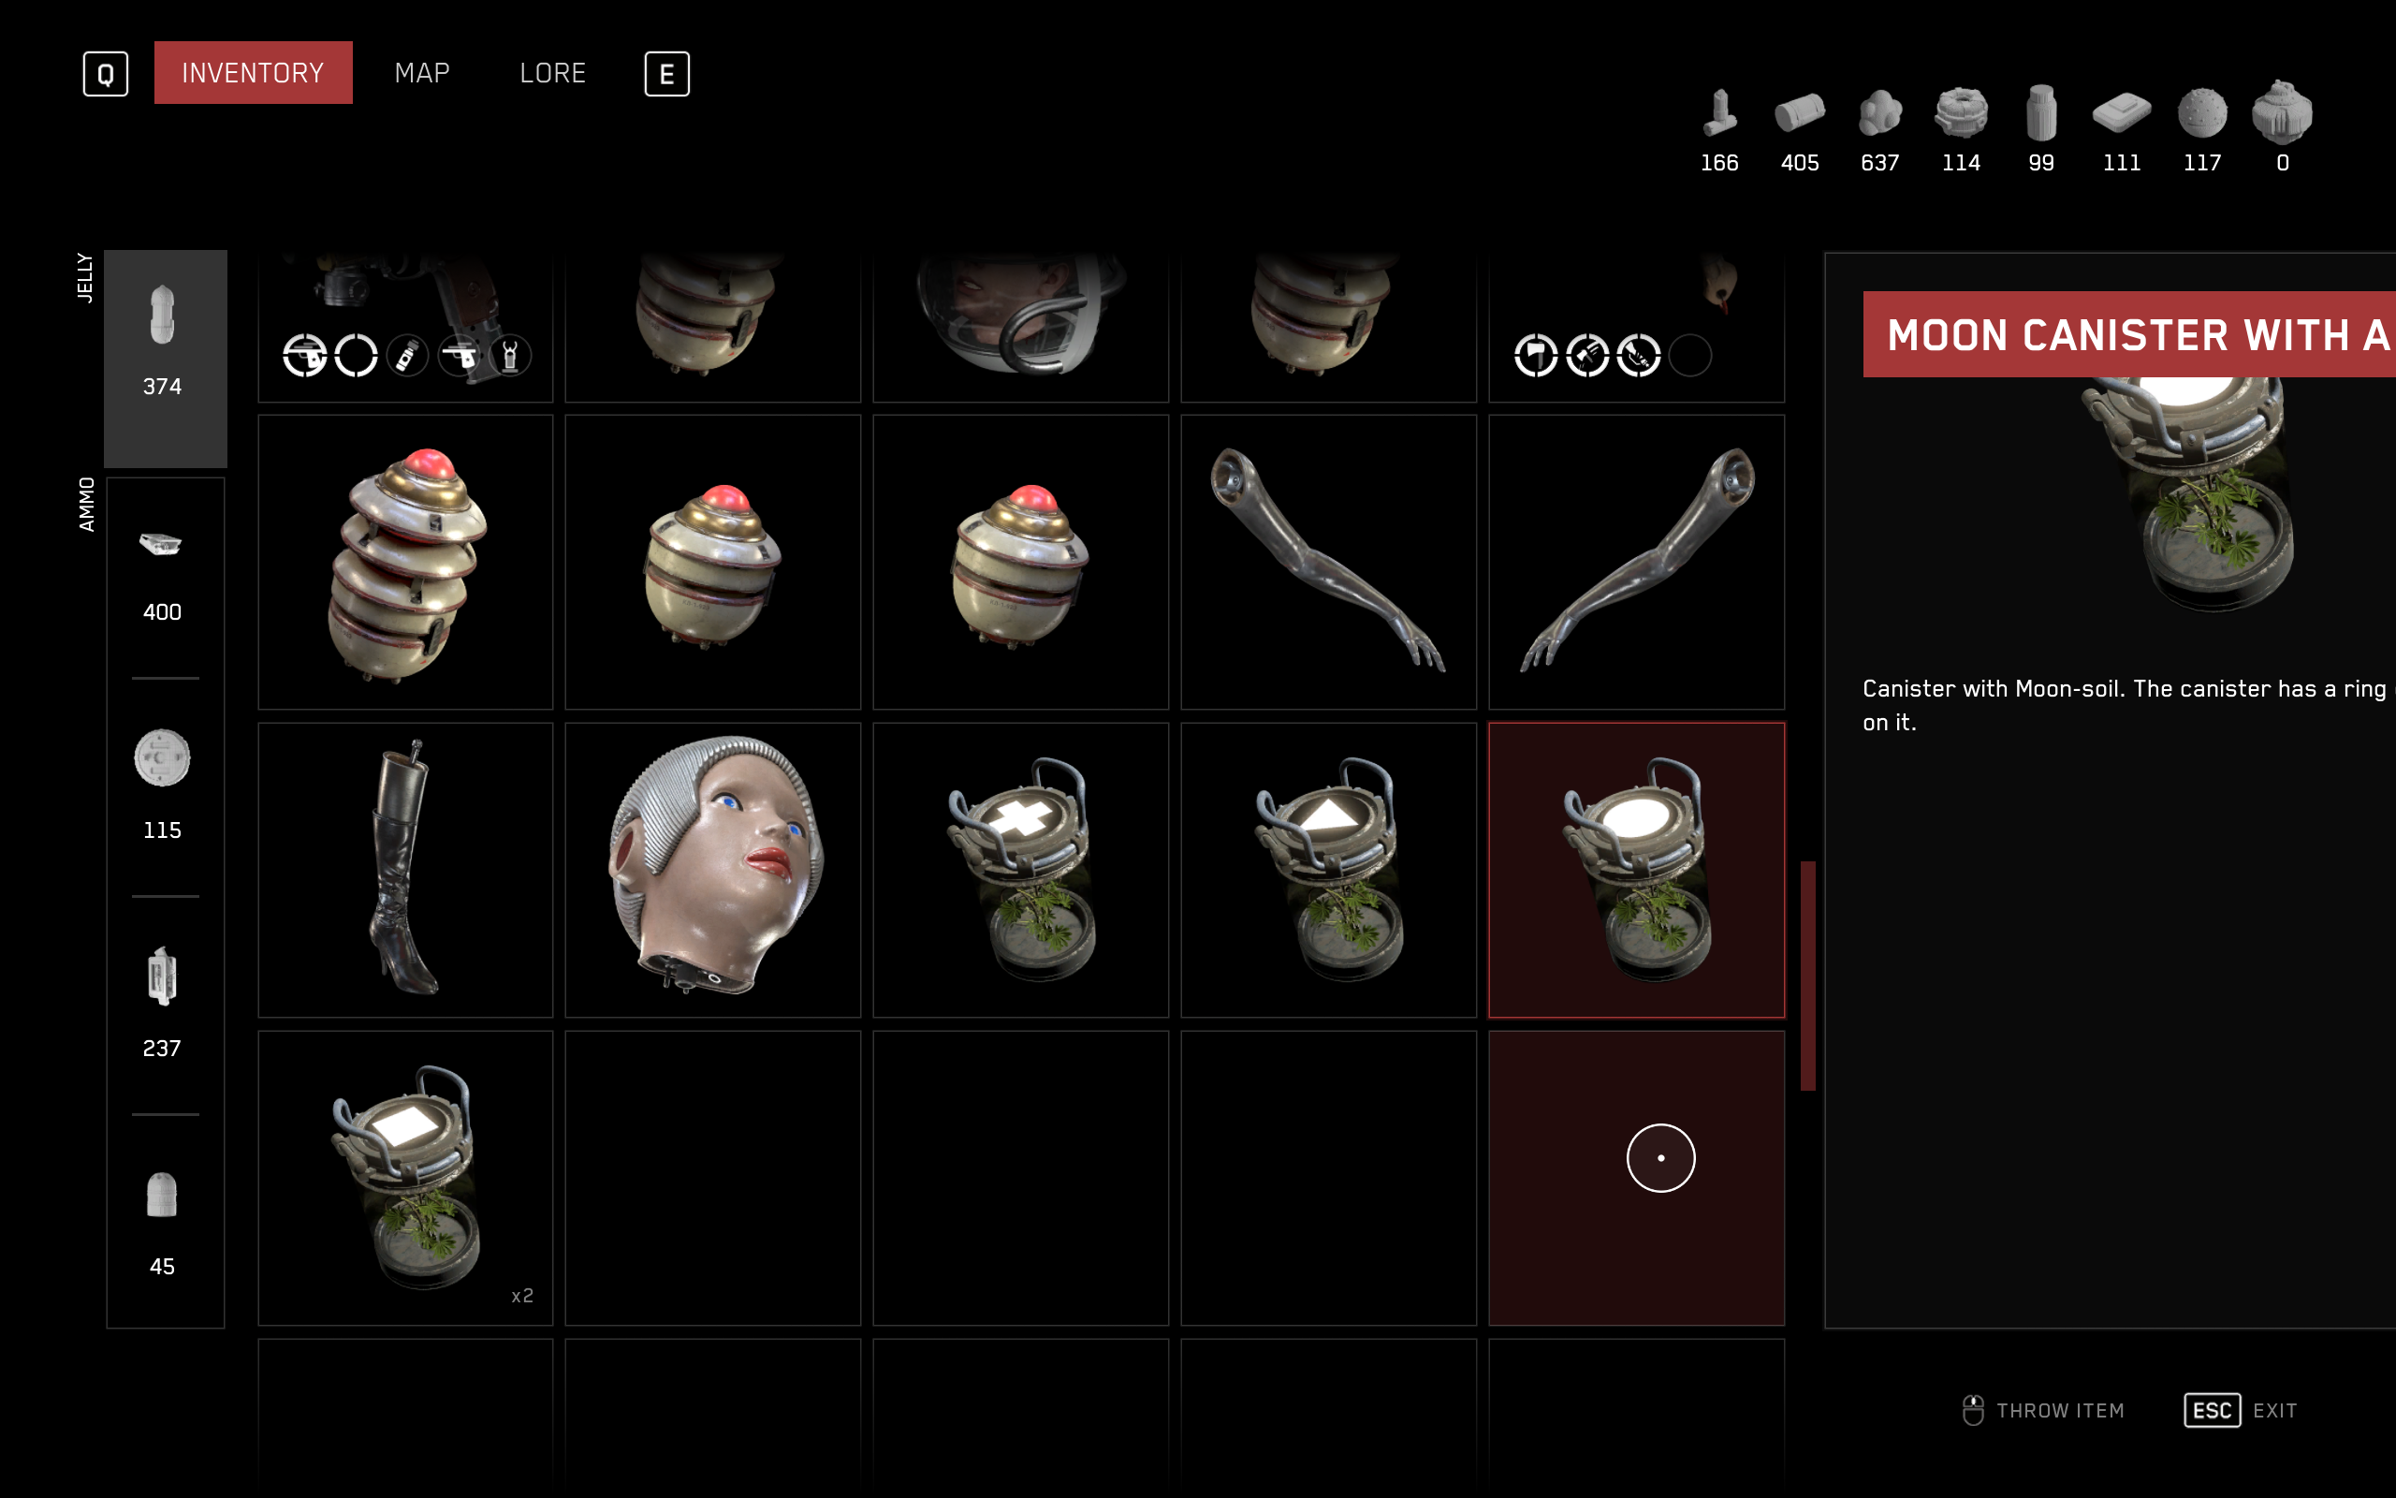2396x1498 pixels.
Task: Switch to the MAP tab
Action: (x=422, y=72)
